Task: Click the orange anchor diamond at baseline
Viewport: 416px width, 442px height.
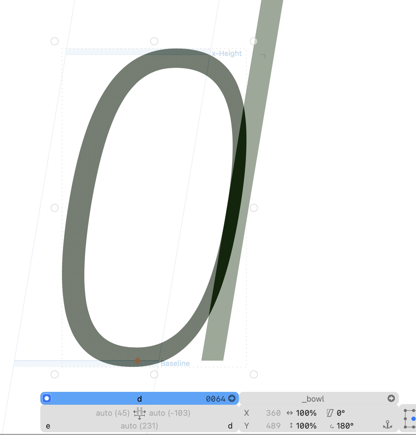Action: (x=137, y=361)
